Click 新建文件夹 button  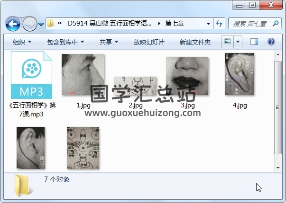coord(195,42)
